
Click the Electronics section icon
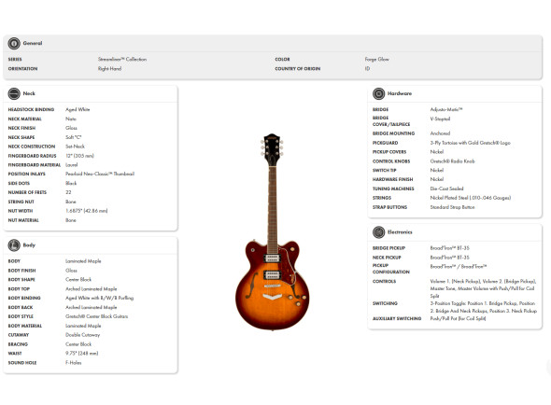379,232
